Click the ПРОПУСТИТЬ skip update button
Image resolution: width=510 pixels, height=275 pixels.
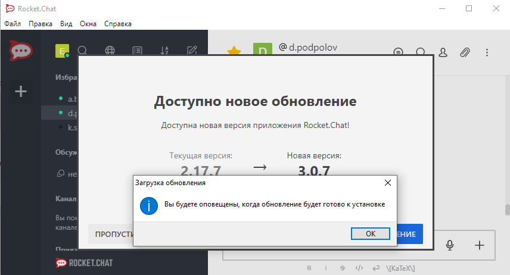[x=111, y=234]
